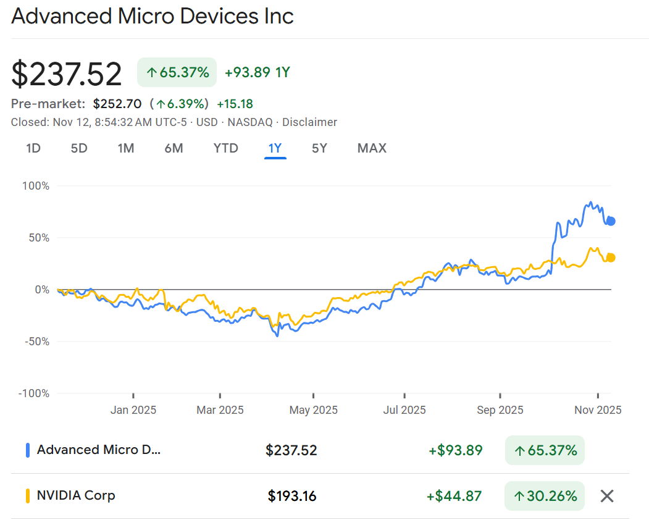Screen dimensions: 649x525
Task: Select the 1Y range tab
Action: click(275, 148)
